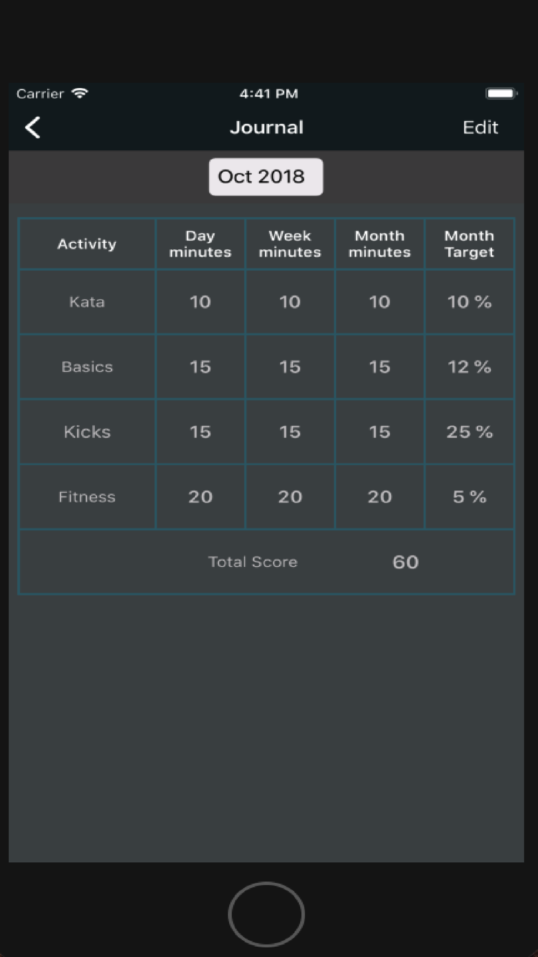Tap the back arrow icon
538x957 pixels.
[33, 128]
